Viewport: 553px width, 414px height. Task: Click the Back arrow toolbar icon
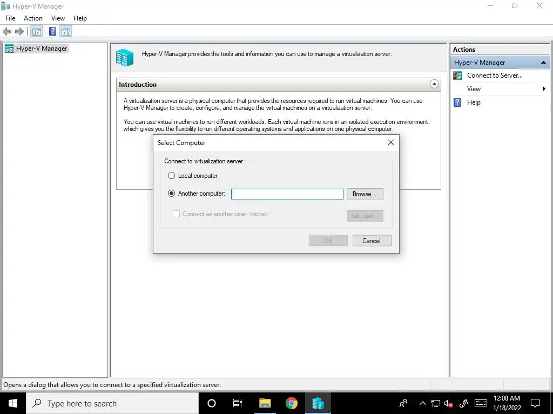pos(6,32)
